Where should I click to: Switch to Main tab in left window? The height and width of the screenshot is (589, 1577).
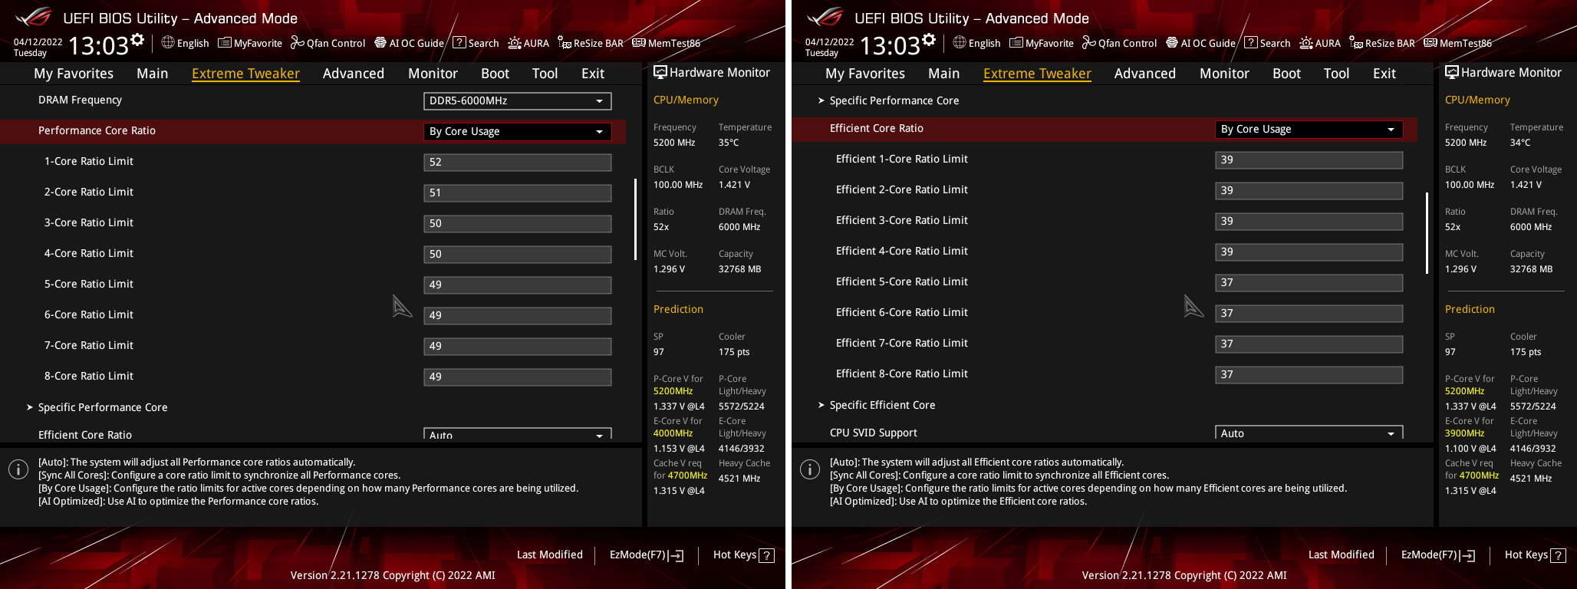tap(152, 74)
